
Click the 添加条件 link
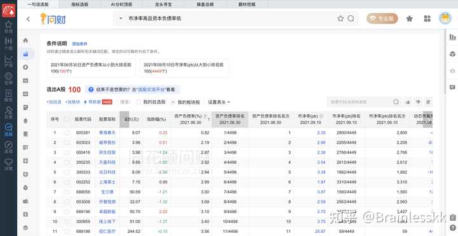point(80,44)
